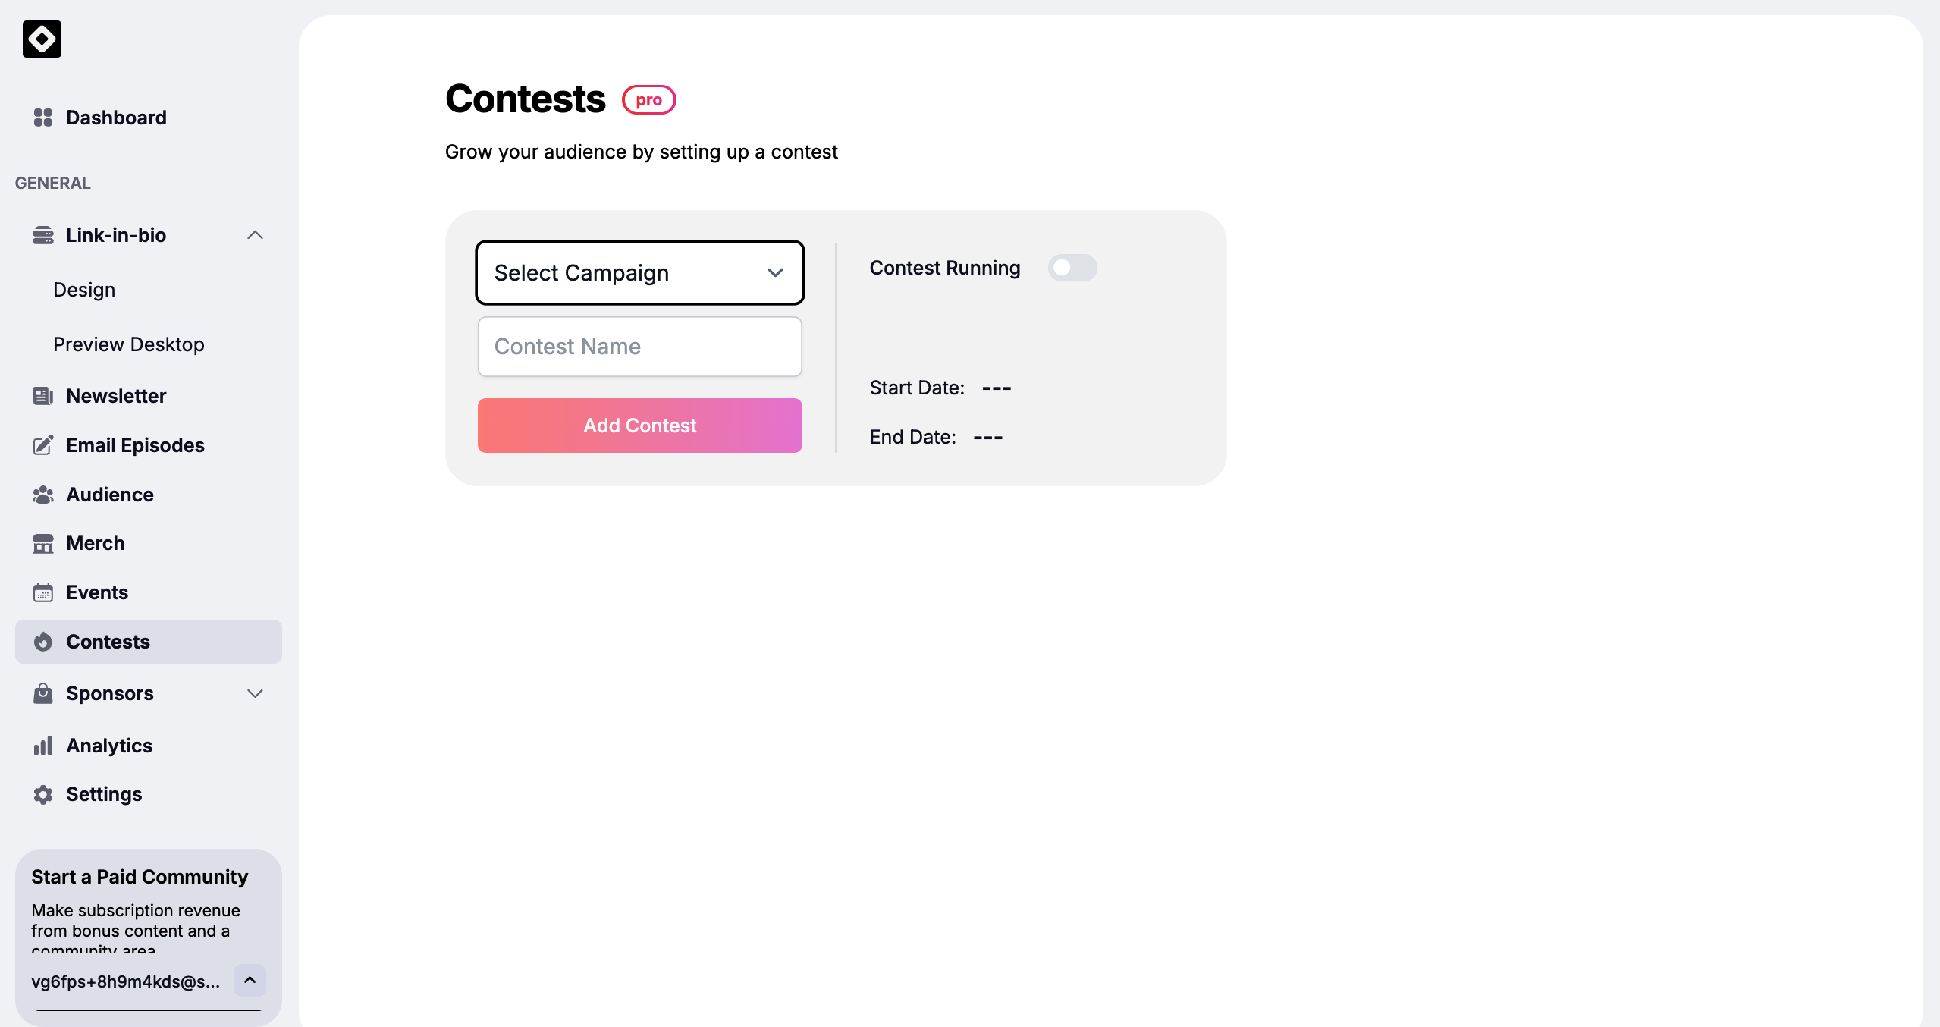
Task: Click the diamond logo icon at top left
Action: [42, 39]
